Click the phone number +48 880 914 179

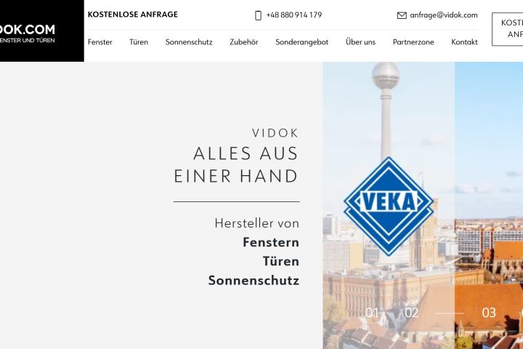tap(294, 15)
